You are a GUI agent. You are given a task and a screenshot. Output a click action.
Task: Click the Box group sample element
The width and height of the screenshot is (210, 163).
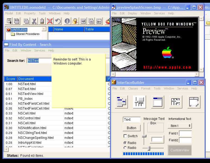[156, 128]
